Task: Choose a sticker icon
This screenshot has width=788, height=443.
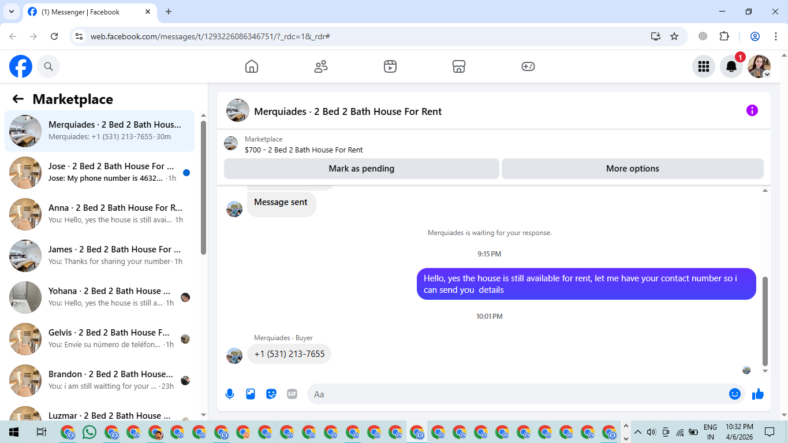Action: point(271,394)
